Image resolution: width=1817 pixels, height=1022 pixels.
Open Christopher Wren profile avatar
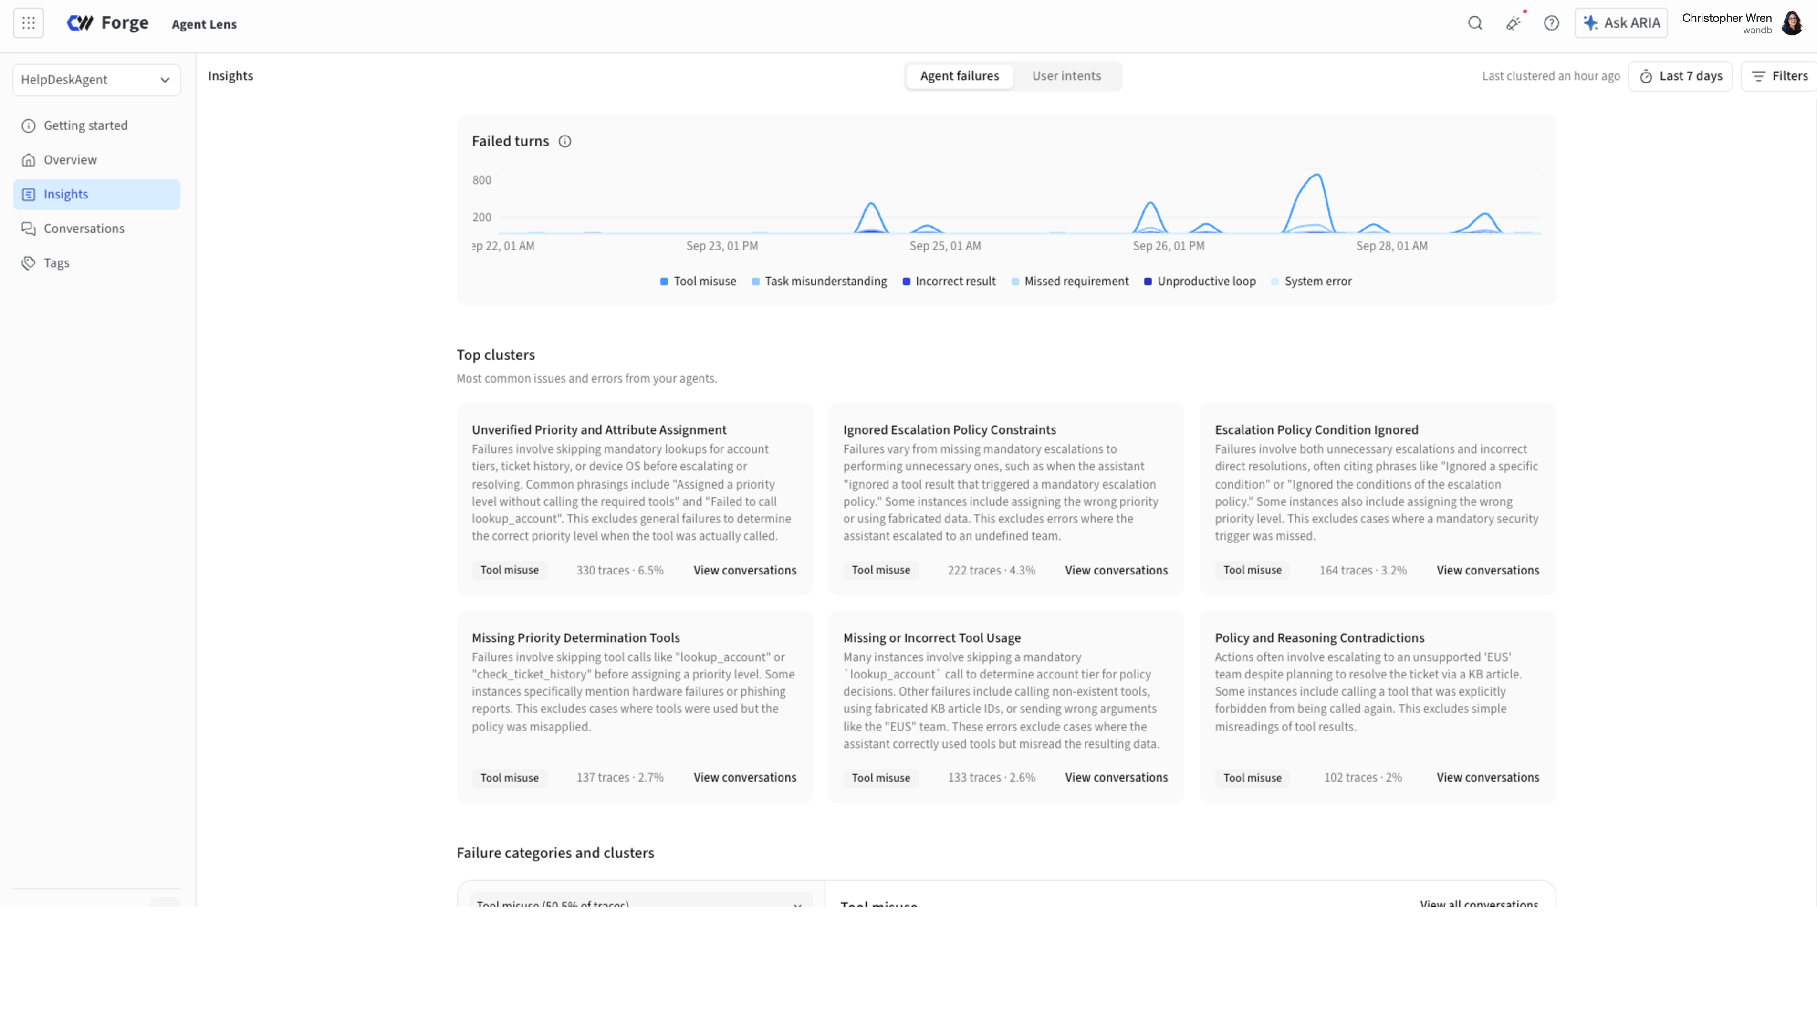(1792, 23)
